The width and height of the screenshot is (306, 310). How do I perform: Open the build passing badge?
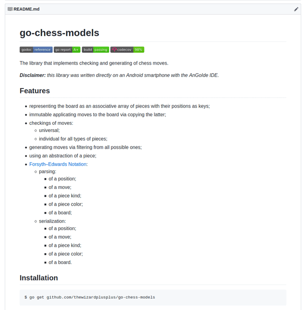coord(96,50)
